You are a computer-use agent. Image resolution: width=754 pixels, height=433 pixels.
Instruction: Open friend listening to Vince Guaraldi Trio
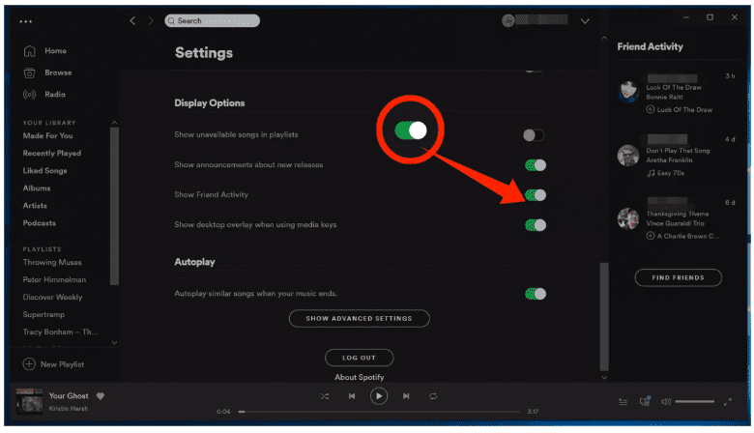coord(628,218)
